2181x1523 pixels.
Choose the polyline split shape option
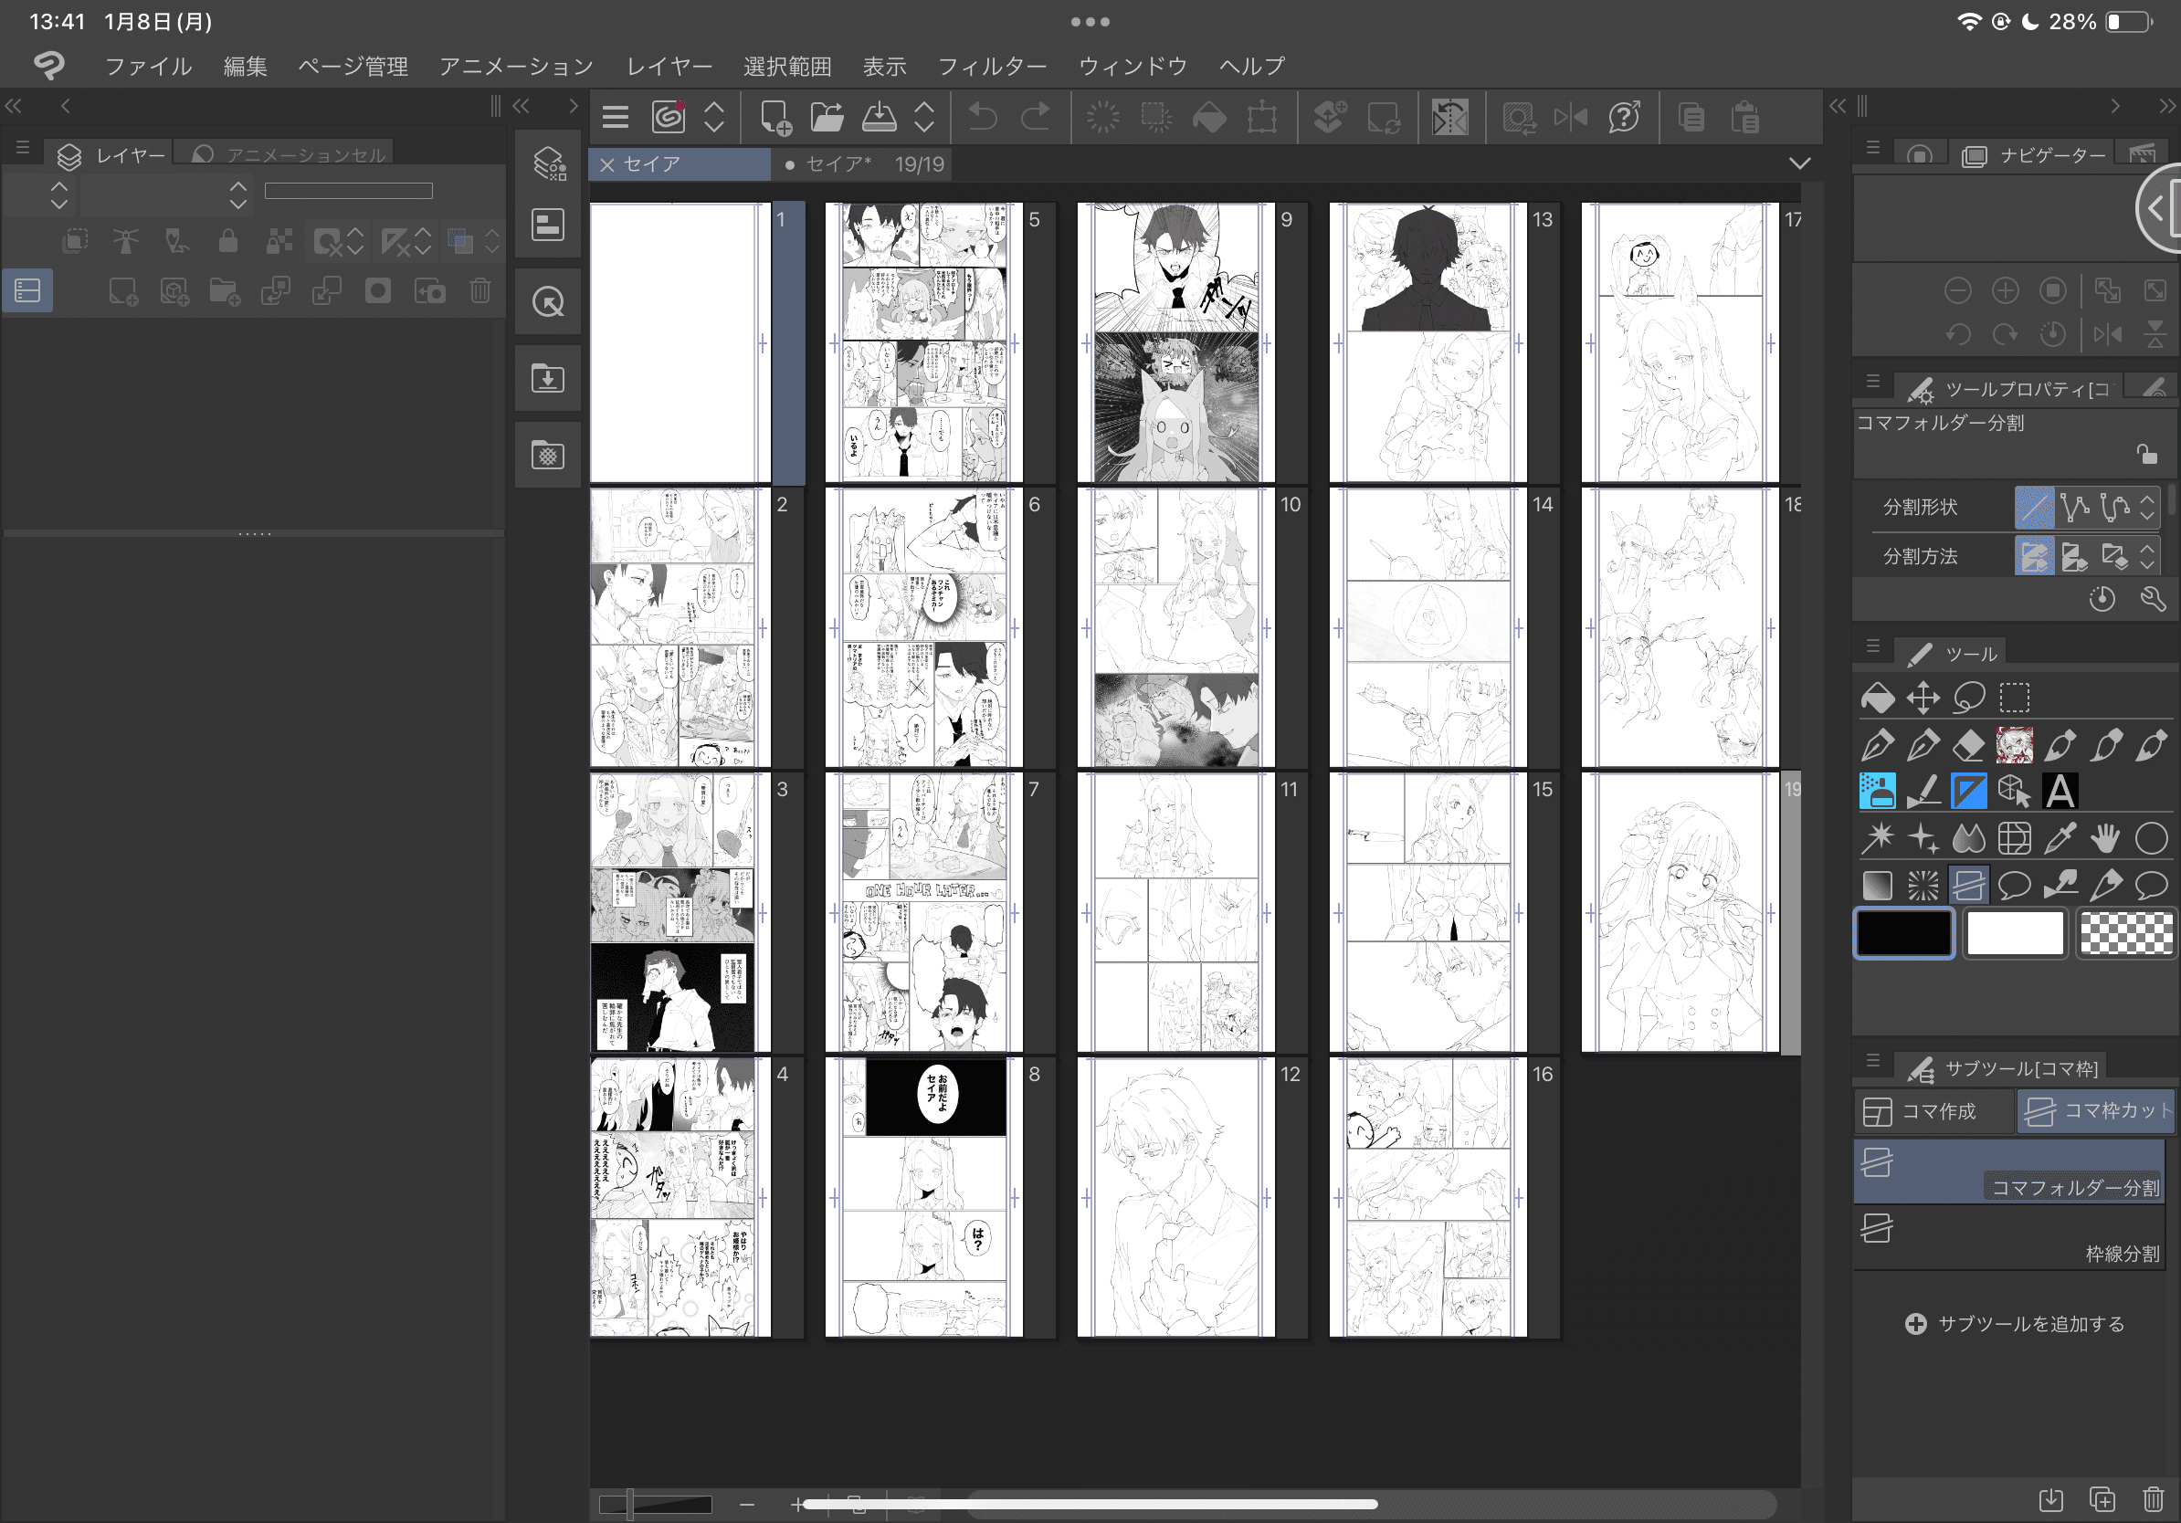click(x=2075, y=507)
